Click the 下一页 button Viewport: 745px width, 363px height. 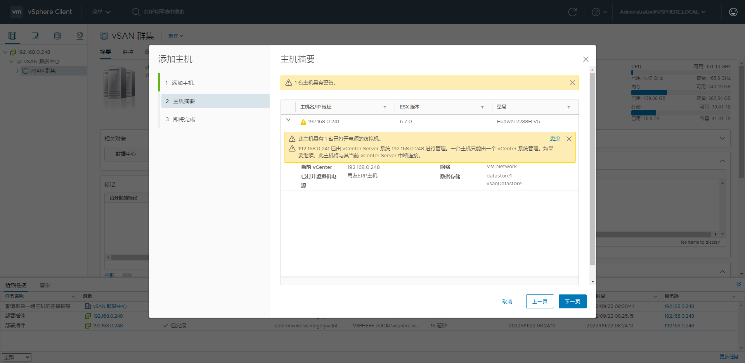(572, 301)
